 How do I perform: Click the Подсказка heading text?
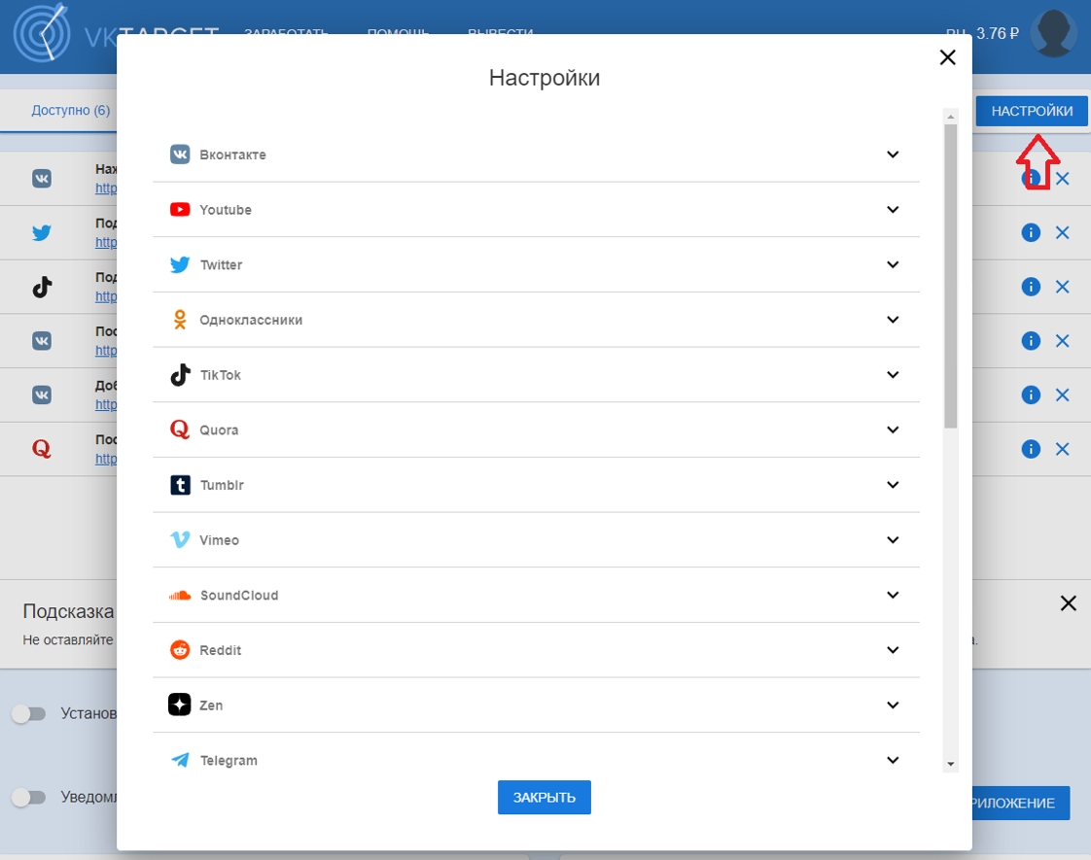click(x=68, y=611)
